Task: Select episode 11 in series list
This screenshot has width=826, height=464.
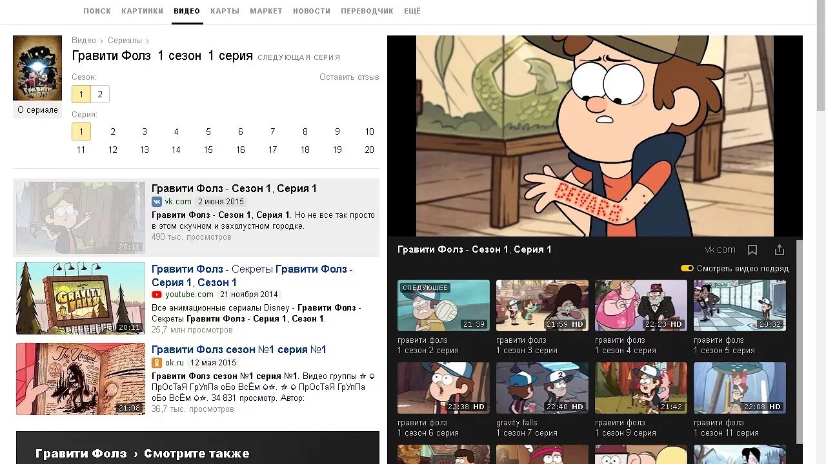Action: tap(81, 150)
